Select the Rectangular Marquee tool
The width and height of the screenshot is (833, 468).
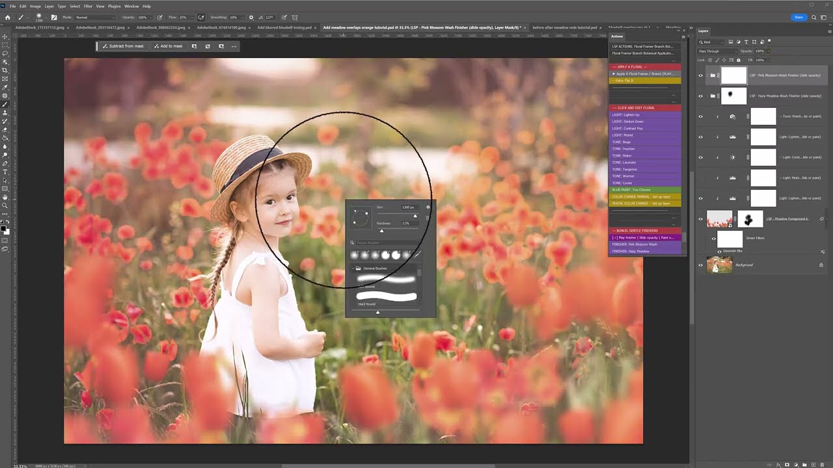[x=5, y=45]
